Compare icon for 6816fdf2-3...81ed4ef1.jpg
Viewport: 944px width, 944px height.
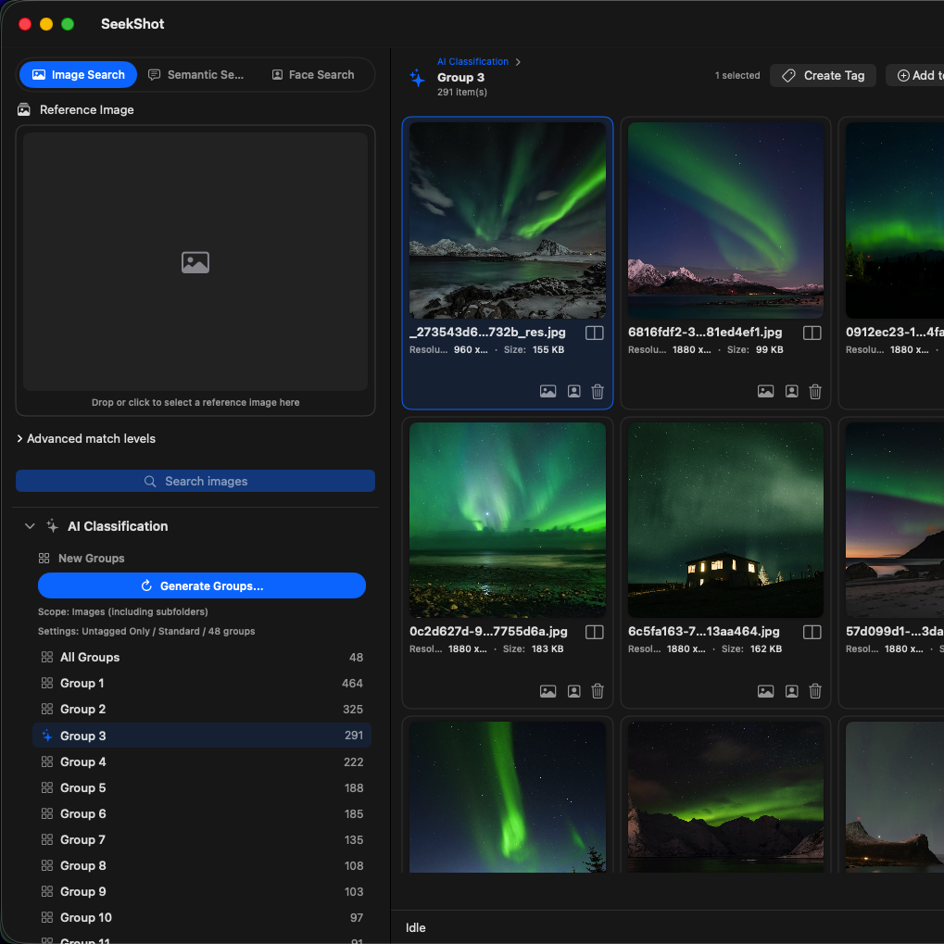(812, 333)
